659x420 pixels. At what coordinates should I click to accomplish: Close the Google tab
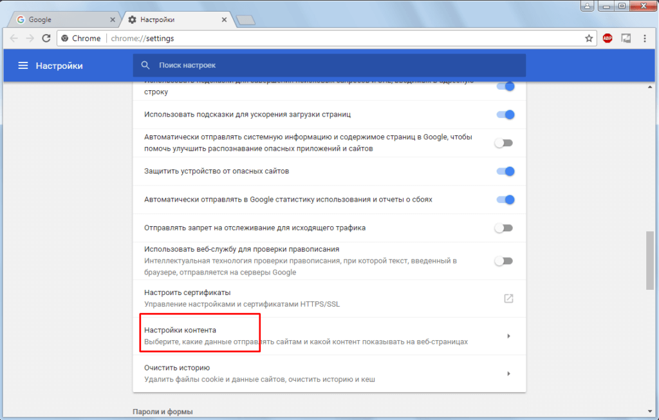pyautogui.click(x=112, y=19)
